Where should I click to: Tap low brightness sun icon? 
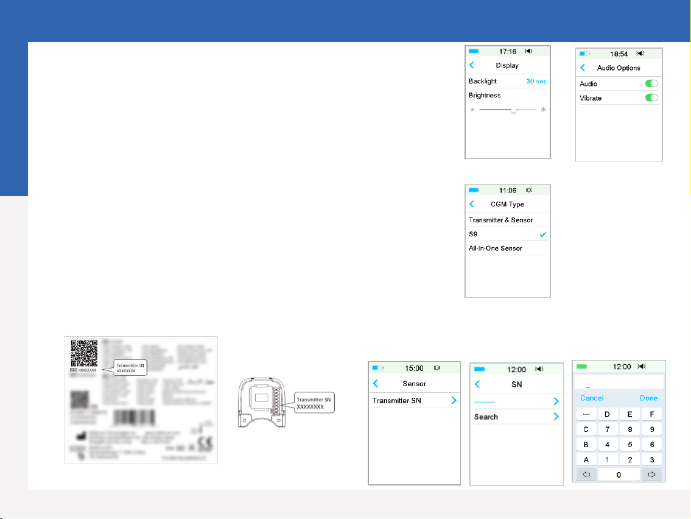pos(472,110)
